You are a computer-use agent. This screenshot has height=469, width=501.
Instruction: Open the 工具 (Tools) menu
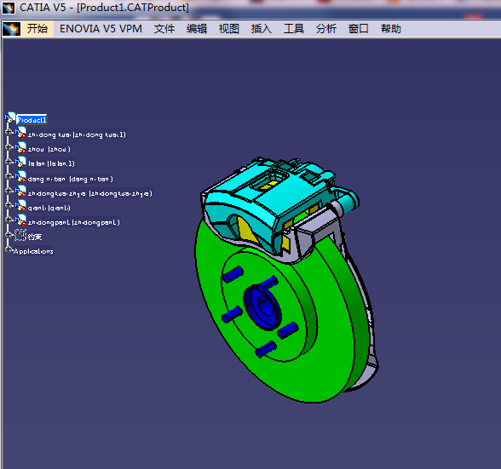(x=294, y=29)
